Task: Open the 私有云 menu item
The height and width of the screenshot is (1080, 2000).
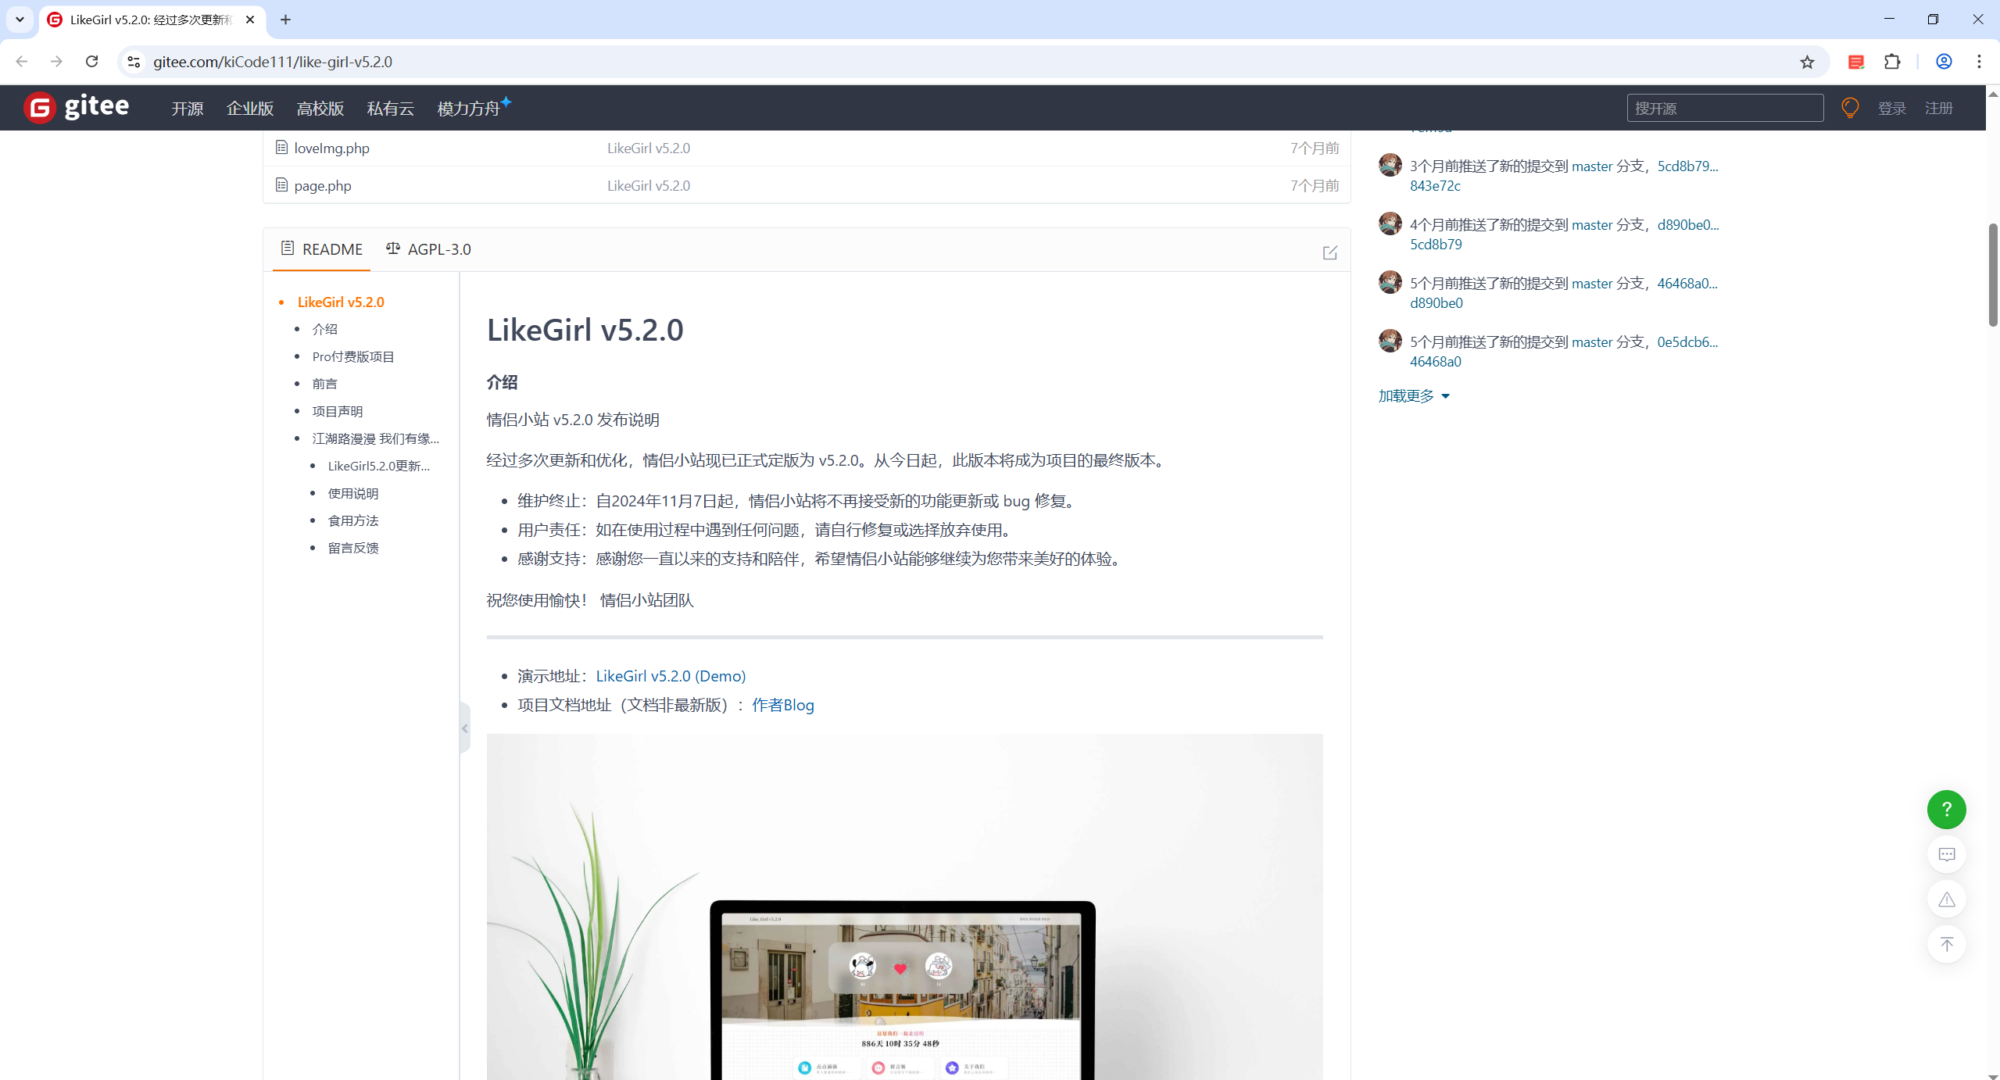Action: point(391,108)
